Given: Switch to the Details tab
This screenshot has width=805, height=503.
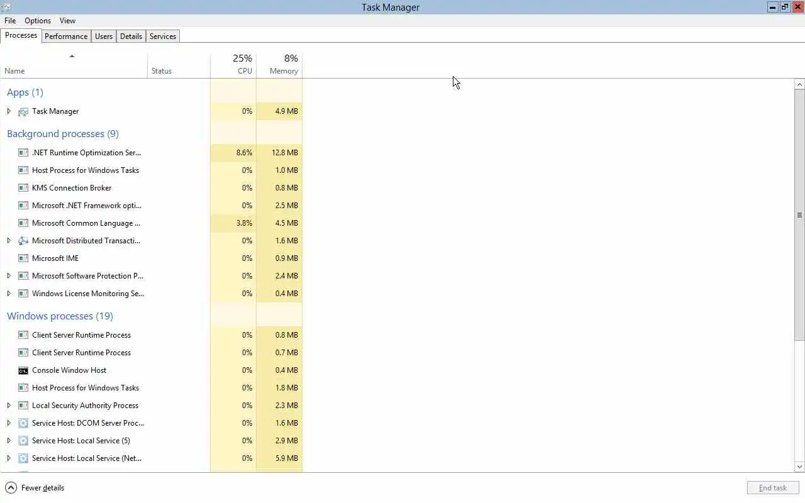Looking at the screenshot, I should click(x=131, y=36).
